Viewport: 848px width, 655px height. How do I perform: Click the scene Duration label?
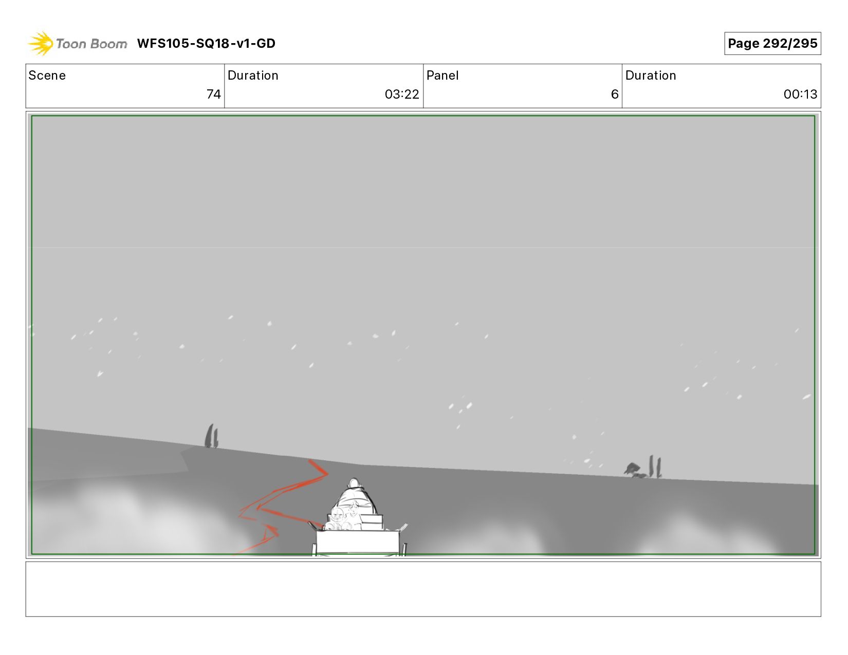[x=253, y=76]
